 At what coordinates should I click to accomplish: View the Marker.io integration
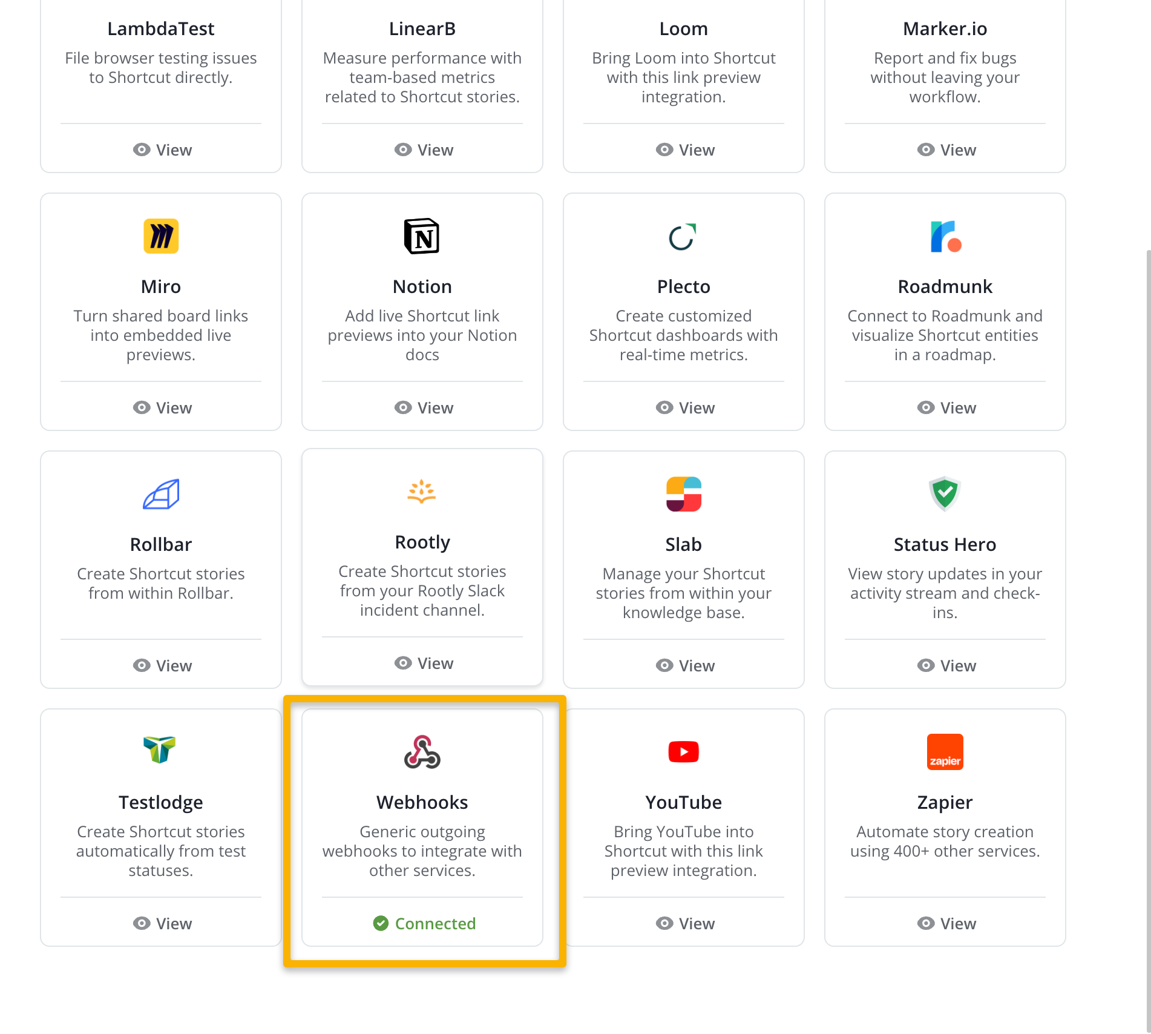click(946, 150)
